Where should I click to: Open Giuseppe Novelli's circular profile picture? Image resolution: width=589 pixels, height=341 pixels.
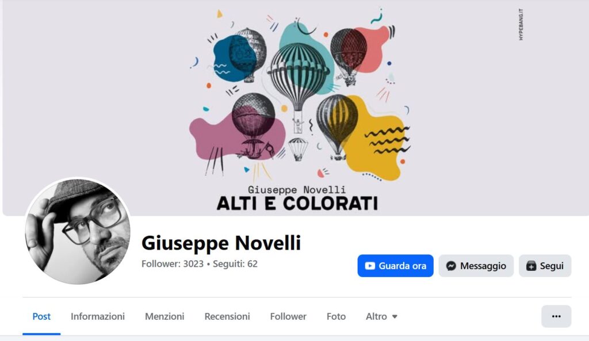78,231
